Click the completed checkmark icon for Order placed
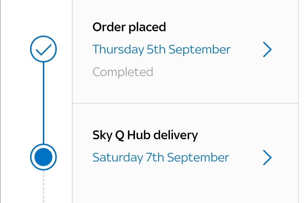307x203 pixels. pos(43,49)
